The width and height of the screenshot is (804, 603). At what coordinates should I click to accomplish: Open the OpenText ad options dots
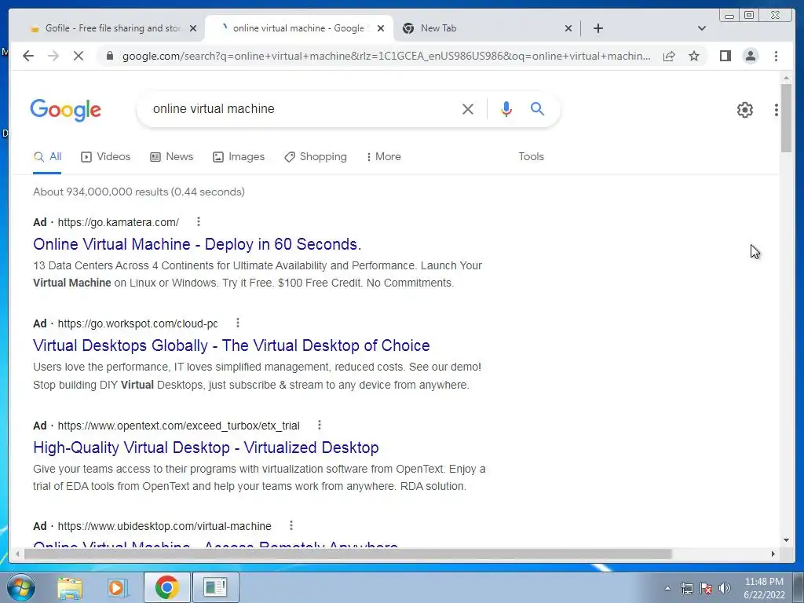click(319, 425)
